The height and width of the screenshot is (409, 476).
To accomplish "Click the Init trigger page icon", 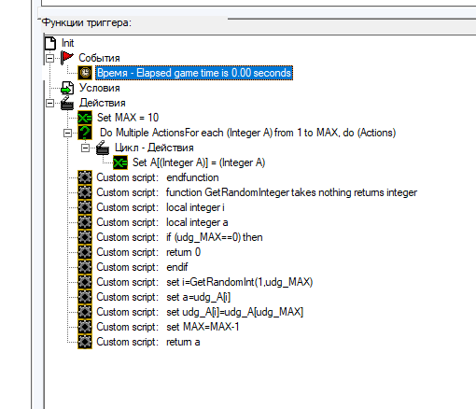I will pyautogui.click(x=50, y=43).
